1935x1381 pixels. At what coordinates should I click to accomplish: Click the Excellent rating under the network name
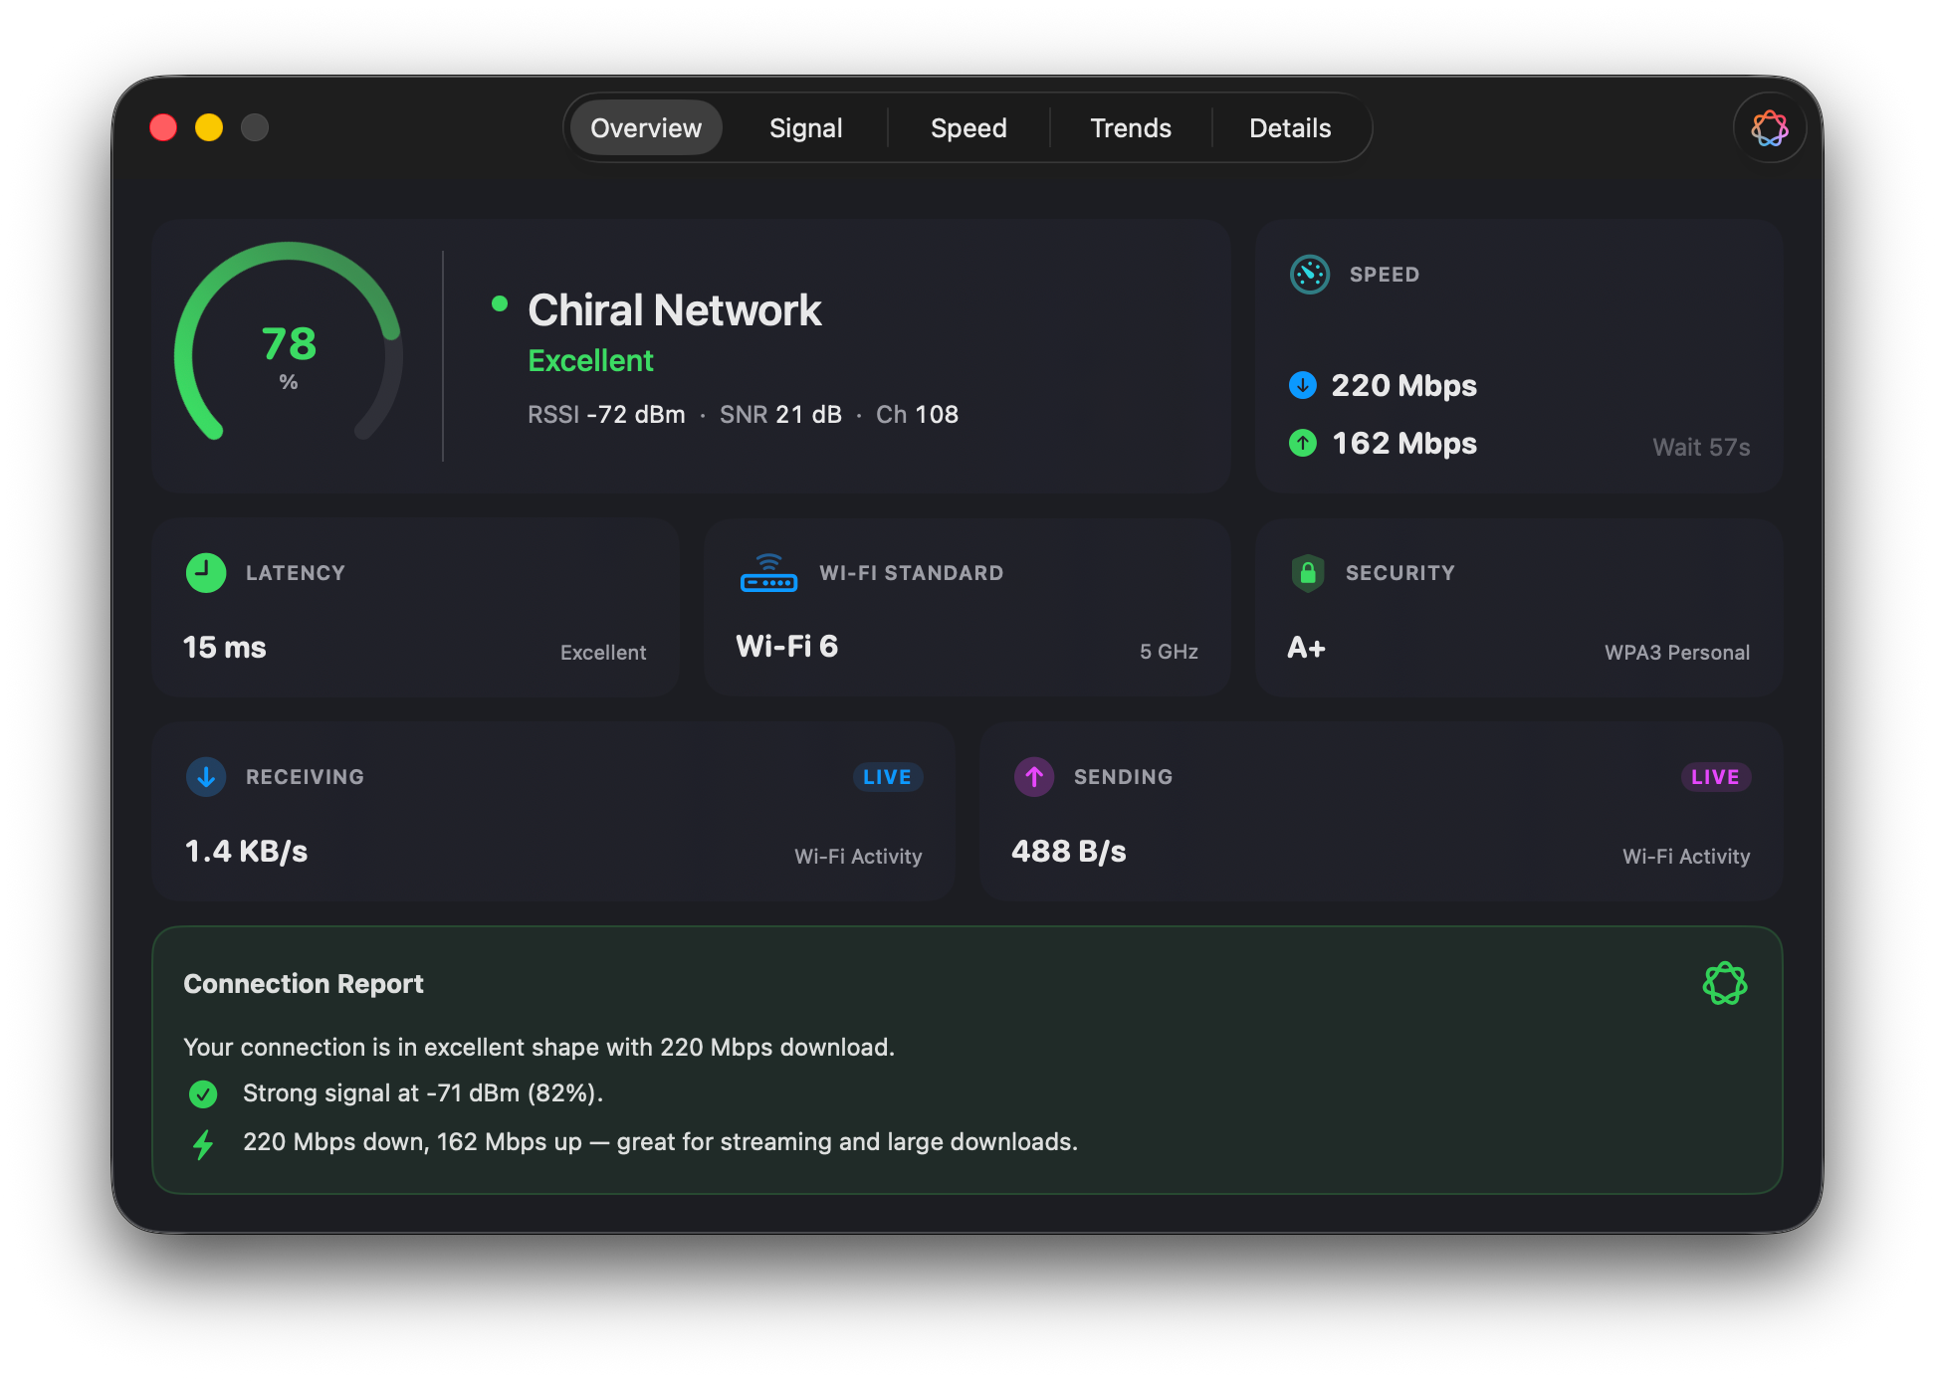pos(590,360)
